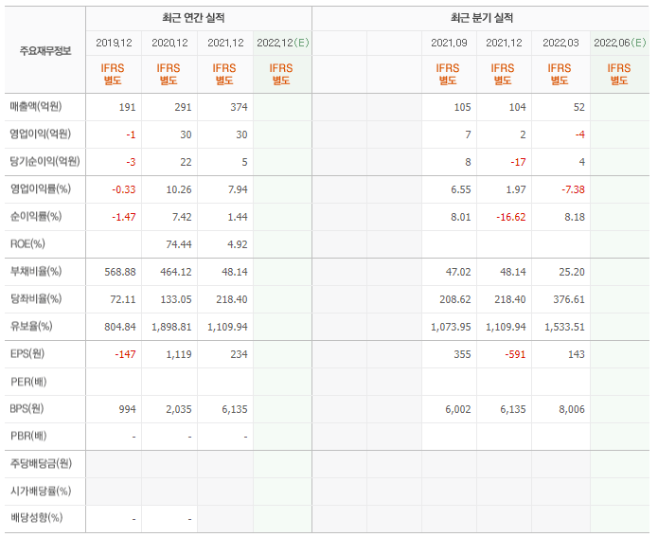658x537 pixels.
Task: Click the red -4 operating profit value
Action: pyautogui.click(x=580, y=134)
